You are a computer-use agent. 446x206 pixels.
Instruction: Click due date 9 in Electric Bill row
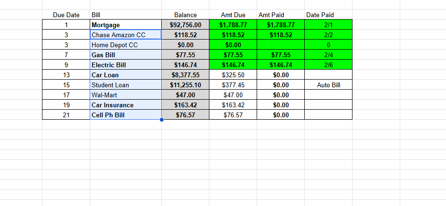click(x=66, y=65)
